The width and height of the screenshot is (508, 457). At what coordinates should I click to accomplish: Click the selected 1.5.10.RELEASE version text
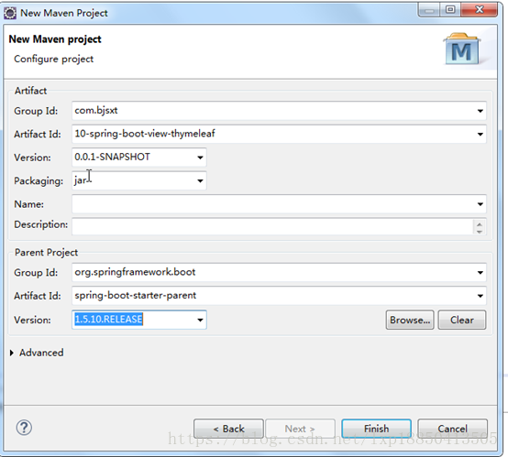click(108, 320)
